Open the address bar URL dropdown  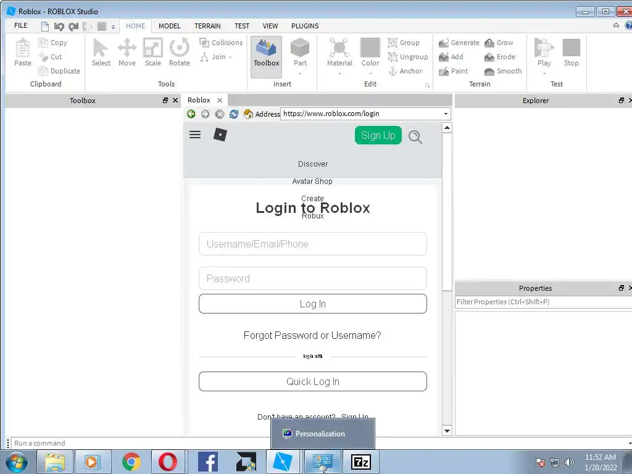(x=446, y=114)
